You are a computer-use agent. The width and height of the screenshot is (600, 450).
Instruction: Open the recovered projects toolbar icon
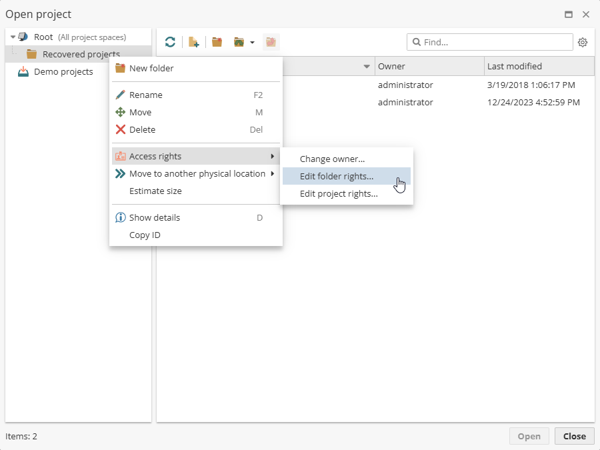pos(271,41)
